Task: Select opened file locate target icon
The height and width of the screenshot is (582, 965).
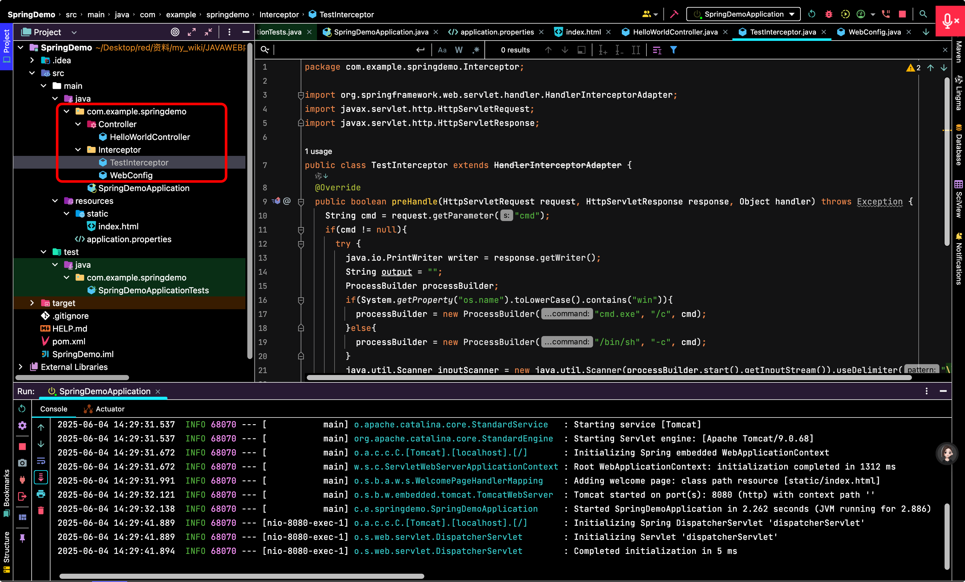Action: click(175, 32)
